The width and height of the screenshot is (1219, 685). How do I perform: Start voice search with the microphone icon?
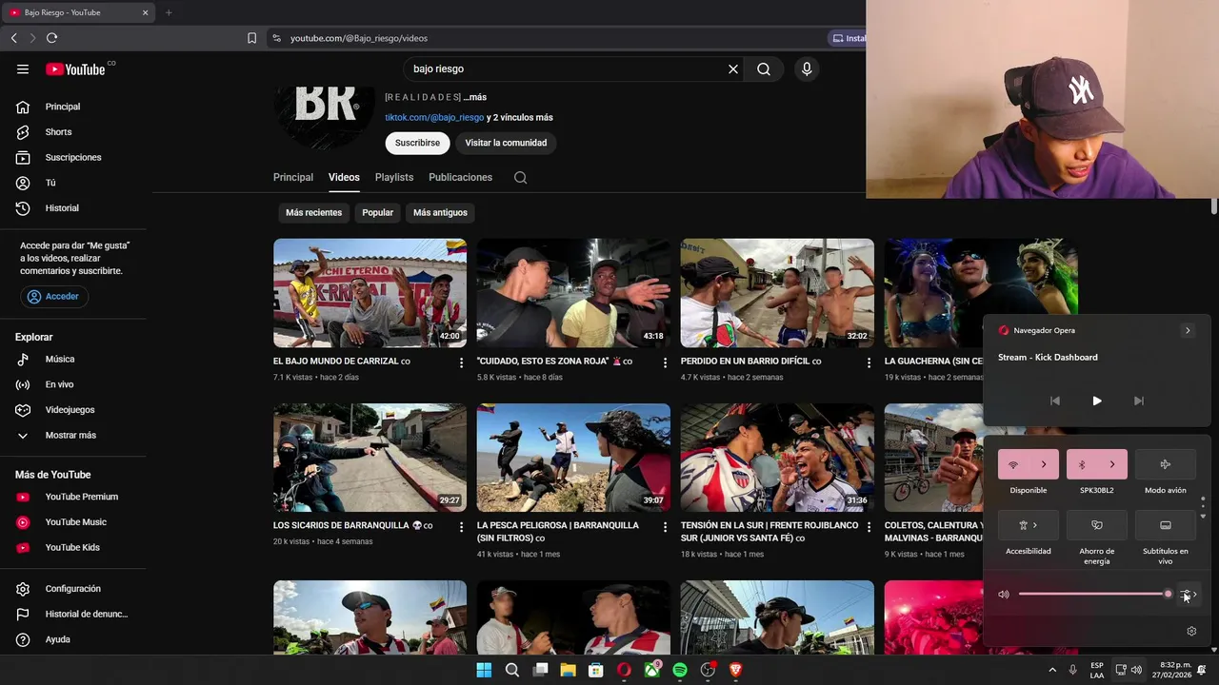(807, 68)
